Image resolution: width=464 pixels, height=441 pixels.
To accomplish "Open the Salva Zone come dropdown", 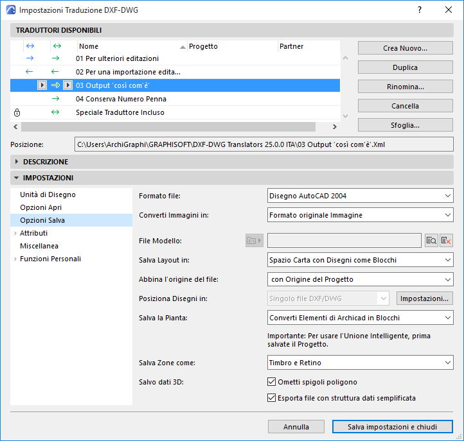I will [x=360, y=363].
